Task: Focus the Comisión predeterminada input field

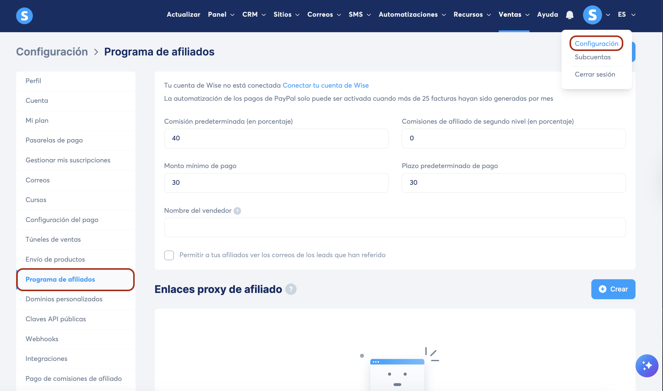Action: click(276, 138)
